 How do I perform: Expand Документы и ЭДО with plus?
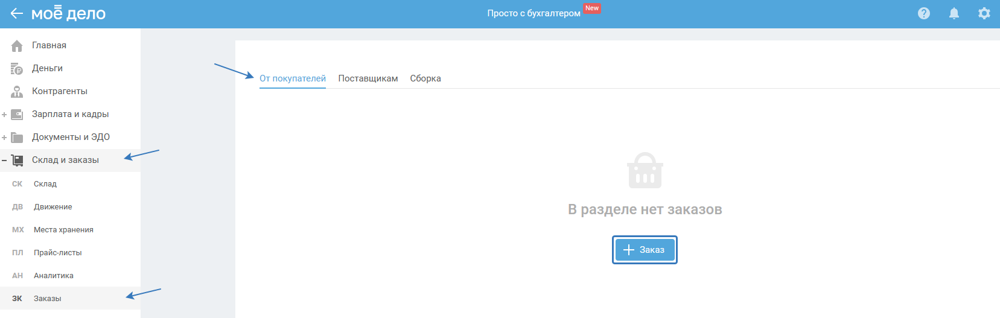(4, 137)
